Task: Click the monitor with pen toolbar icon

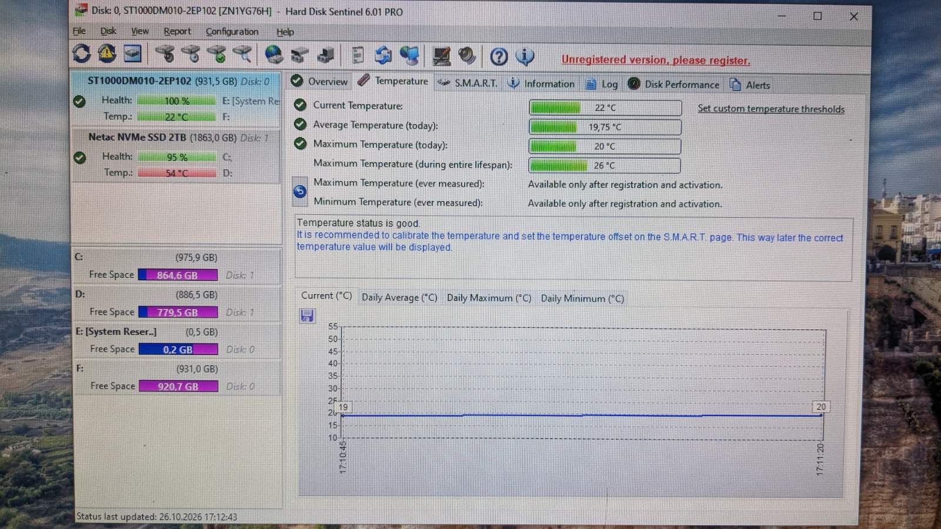Action: pyautogui.click(x=441, y=56)
